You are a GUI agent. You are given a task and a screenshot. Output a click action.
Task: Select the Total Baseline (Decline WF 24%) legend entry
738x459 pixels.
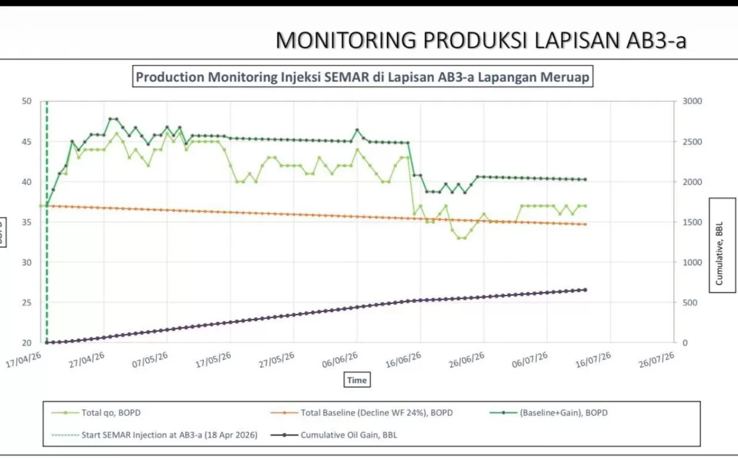click(362, 413)
